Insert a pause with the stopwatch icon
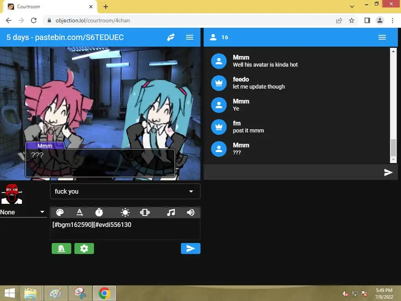The width and height of the screenshot is (401, 301). click(99, 212)
